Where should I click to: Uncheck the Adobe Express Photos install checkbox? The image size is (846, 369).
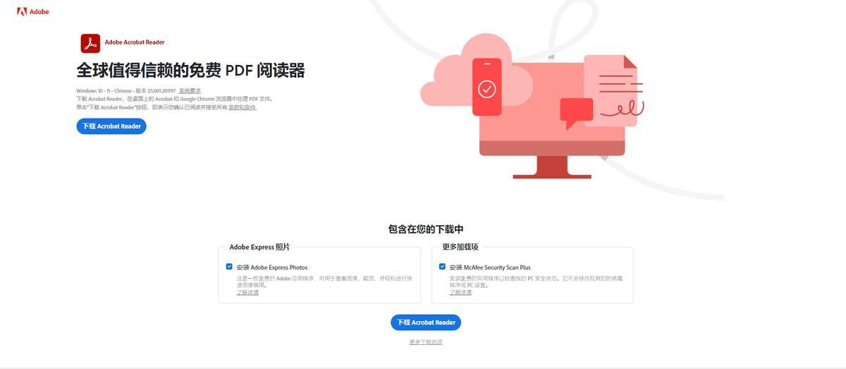click(229, 267)
